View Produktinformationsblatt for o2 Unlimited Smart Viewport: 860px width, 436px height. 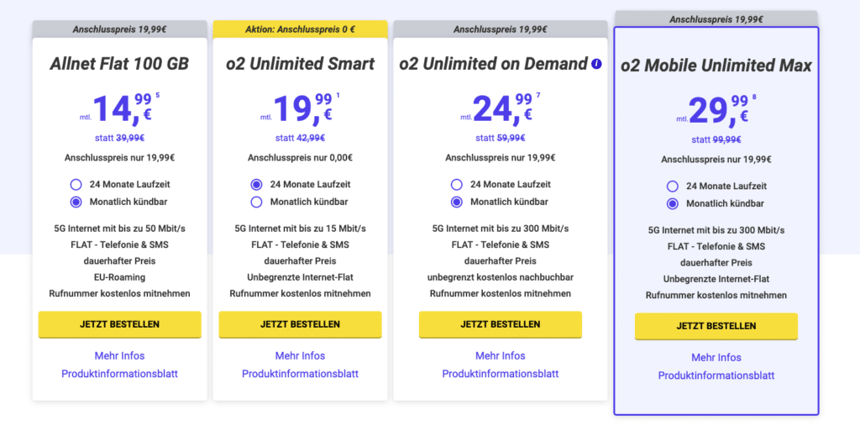pyautogui.click(x=300, y=374)
